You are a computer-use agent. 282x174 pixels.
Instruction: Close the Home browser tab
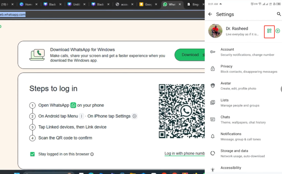37,4
